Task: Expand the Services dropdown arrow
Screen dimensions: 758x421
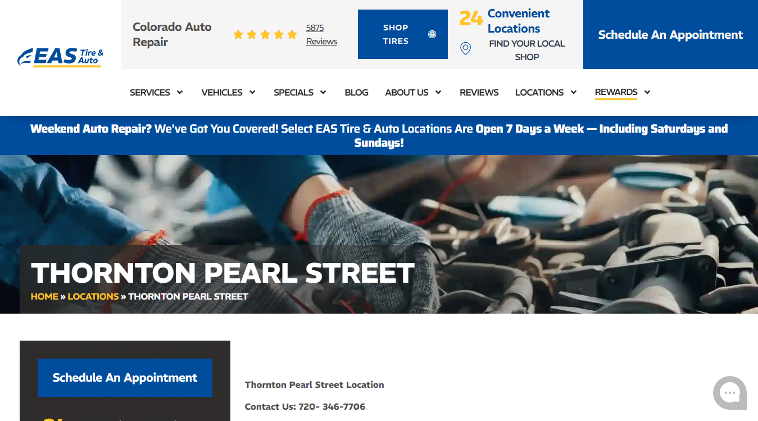Action: (180, 92)
